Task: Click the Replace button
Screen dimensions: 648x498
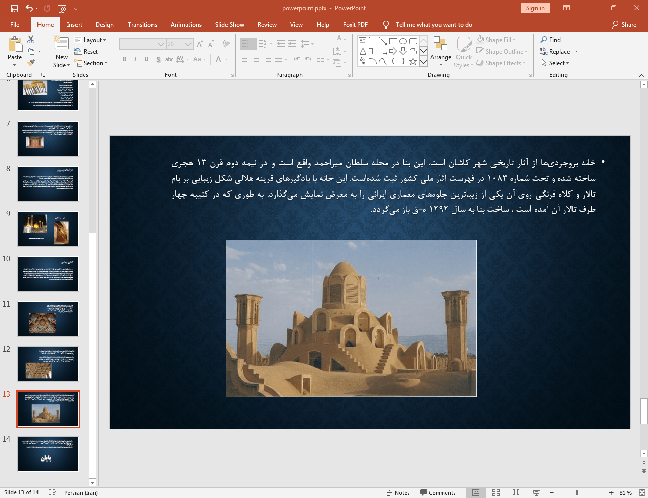Action: 555,52
